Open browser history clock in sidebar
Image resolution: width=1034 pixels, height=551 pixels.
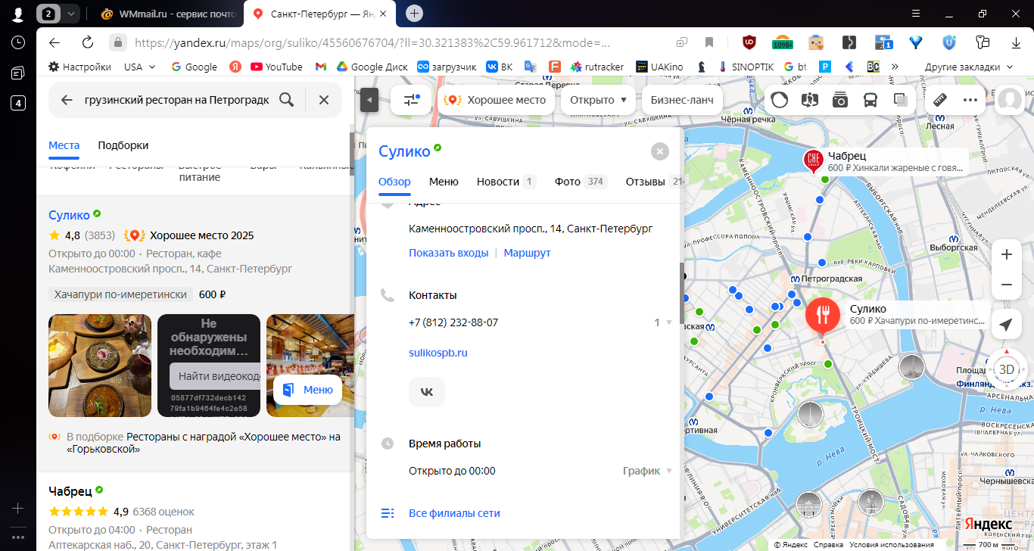pos(18,42)
